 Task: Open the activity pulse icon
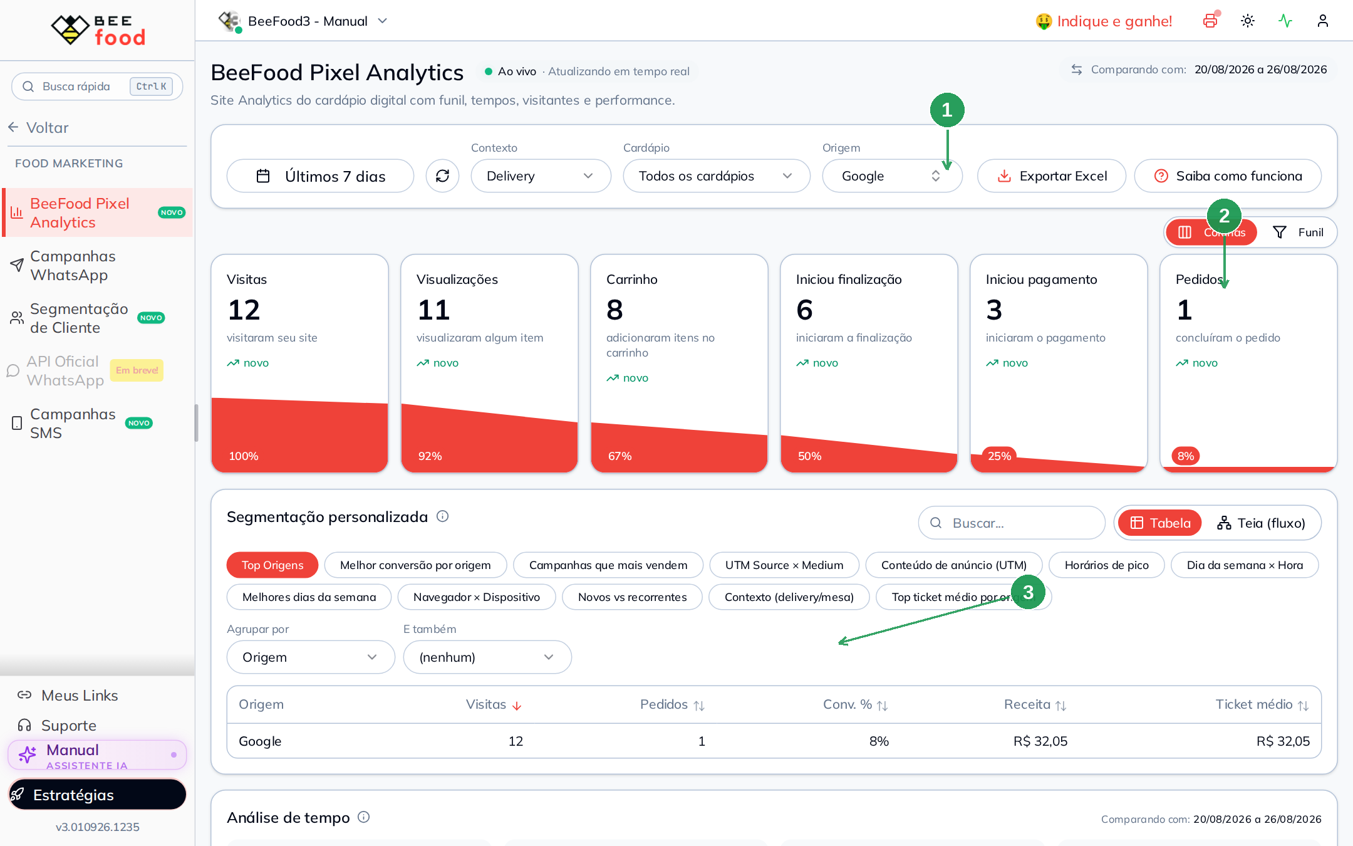tap(1285, 21)
